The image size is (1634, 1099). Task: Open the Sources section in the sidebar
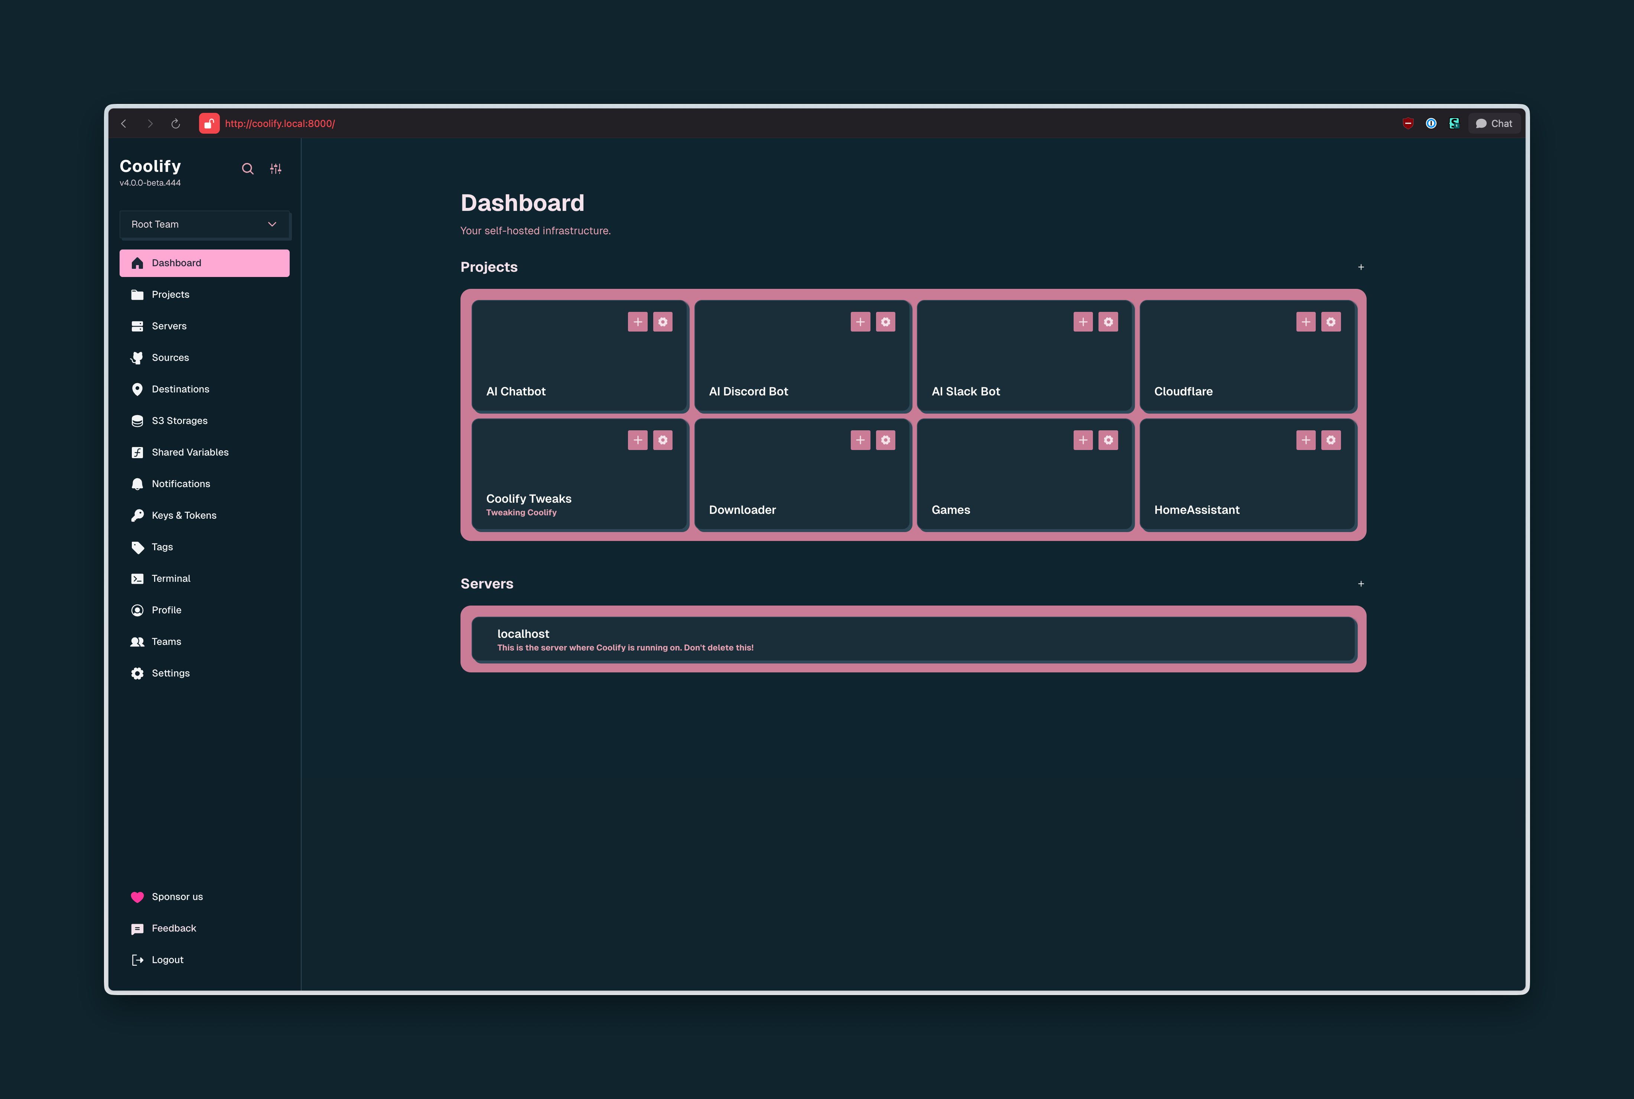point(170,358)
